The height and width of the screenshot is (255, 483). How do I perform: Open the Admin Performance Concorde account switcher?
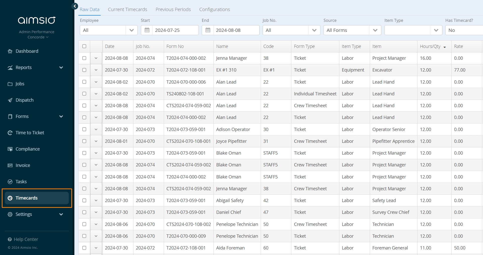37,34
